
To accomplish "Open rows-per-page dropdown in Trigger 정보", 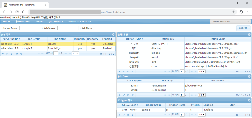I will coord(202,115).
